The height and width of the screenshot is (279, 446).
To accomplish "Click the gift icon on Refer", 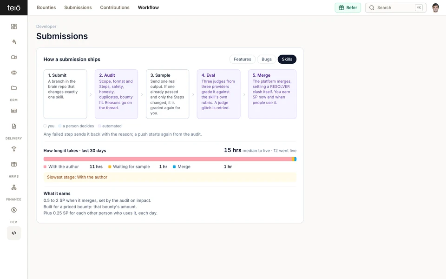I will point(341,8).
